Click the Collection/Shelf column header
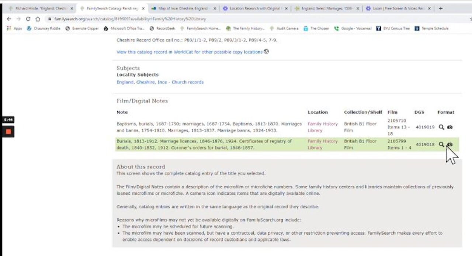The width and height of the screenshot is (472, 256). pyautogui.click(x=363, y=113)
